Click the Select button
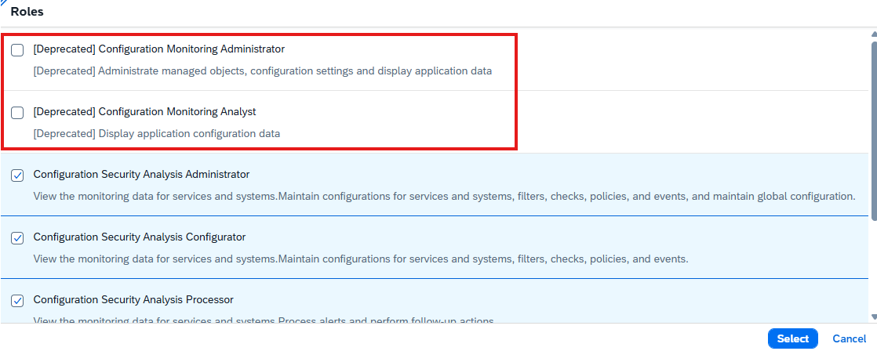Viewport: 877px width, 351px height. click(x=792, y=338)
